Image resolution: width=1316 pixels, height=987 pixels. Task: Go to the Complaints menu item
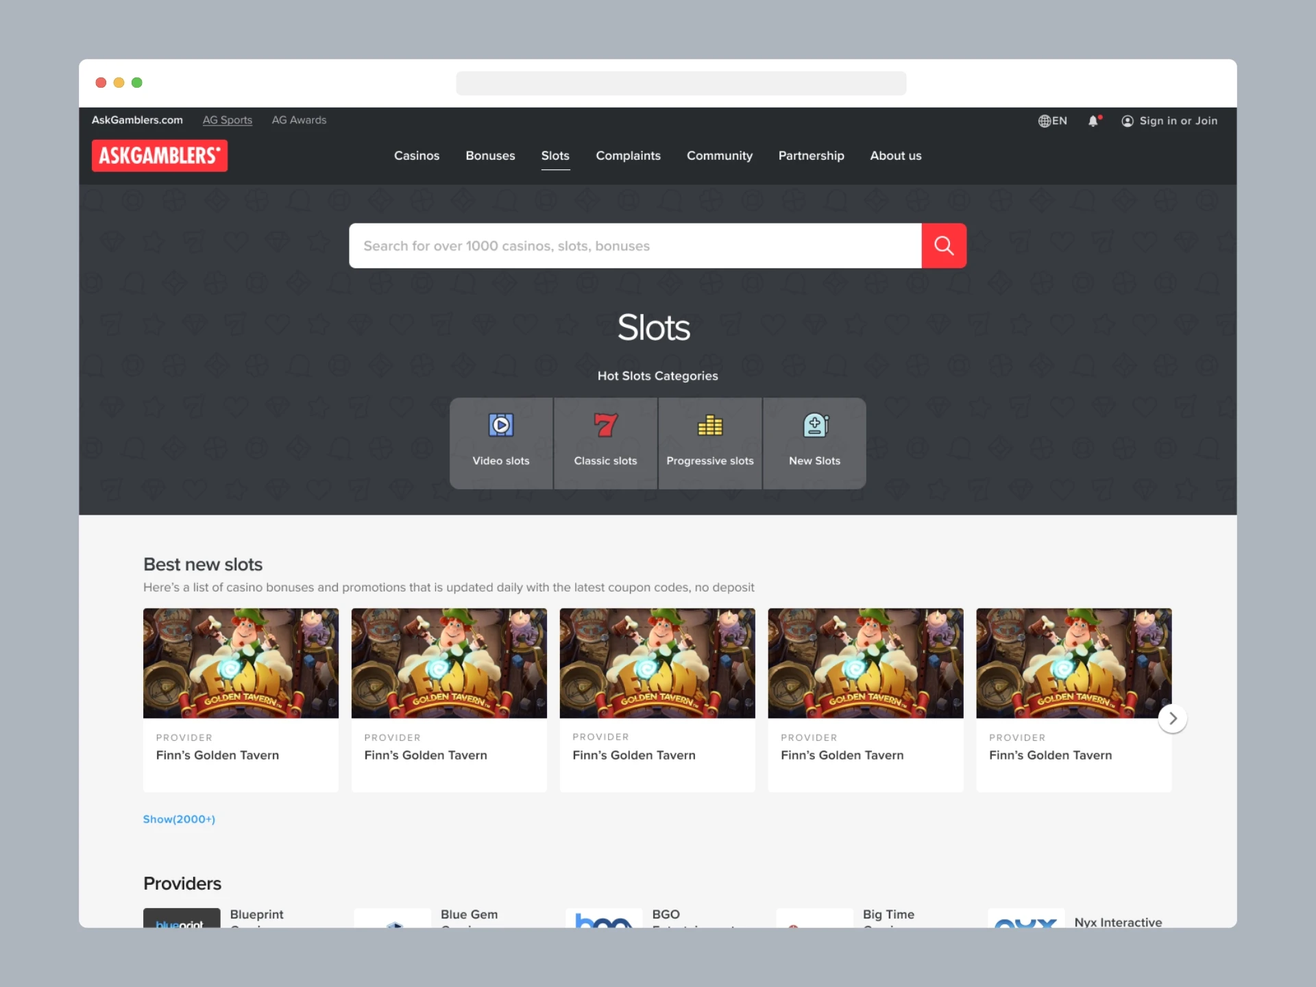628,156
